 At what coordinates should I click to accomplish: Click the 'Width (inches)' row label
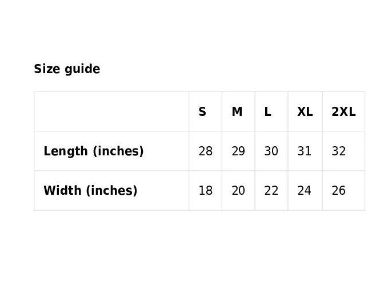tap(90, 190)
